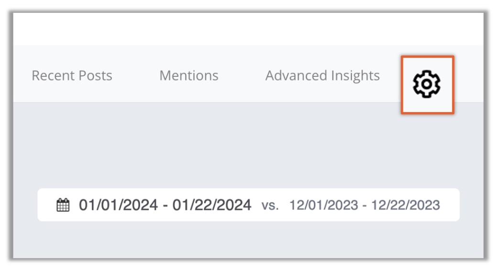The image size is (498, 271).
Task: Click the word "Insights" in the tab bar
Action: click(355, 76)
